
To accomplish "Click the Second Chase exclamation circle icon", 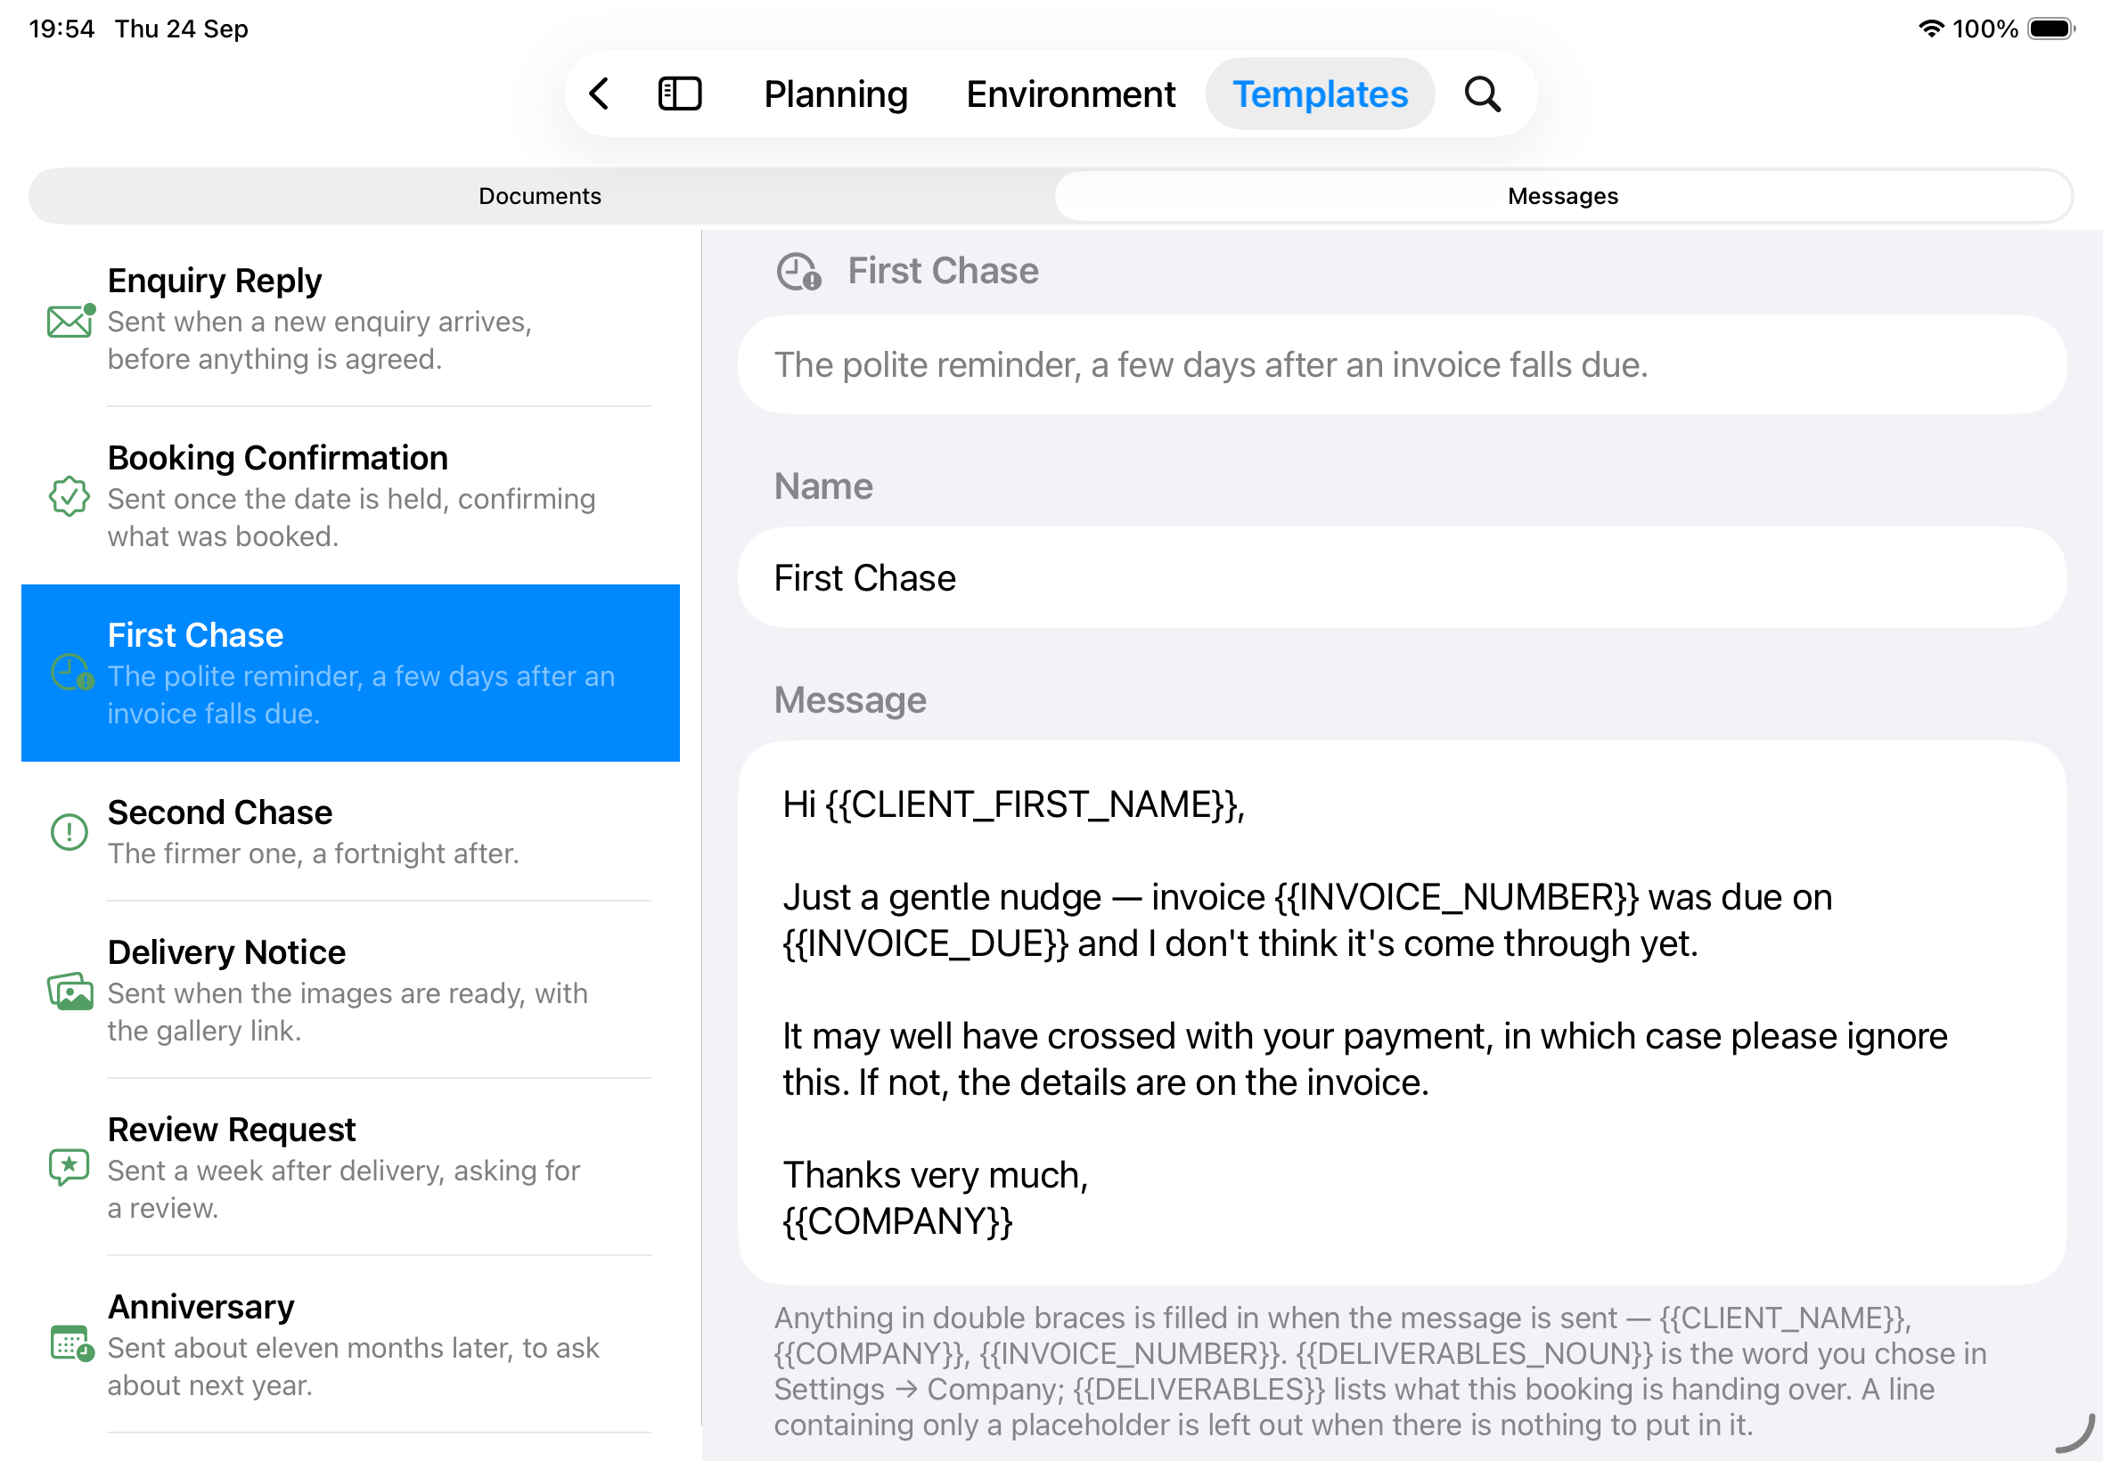I will [x=70, y=832].
